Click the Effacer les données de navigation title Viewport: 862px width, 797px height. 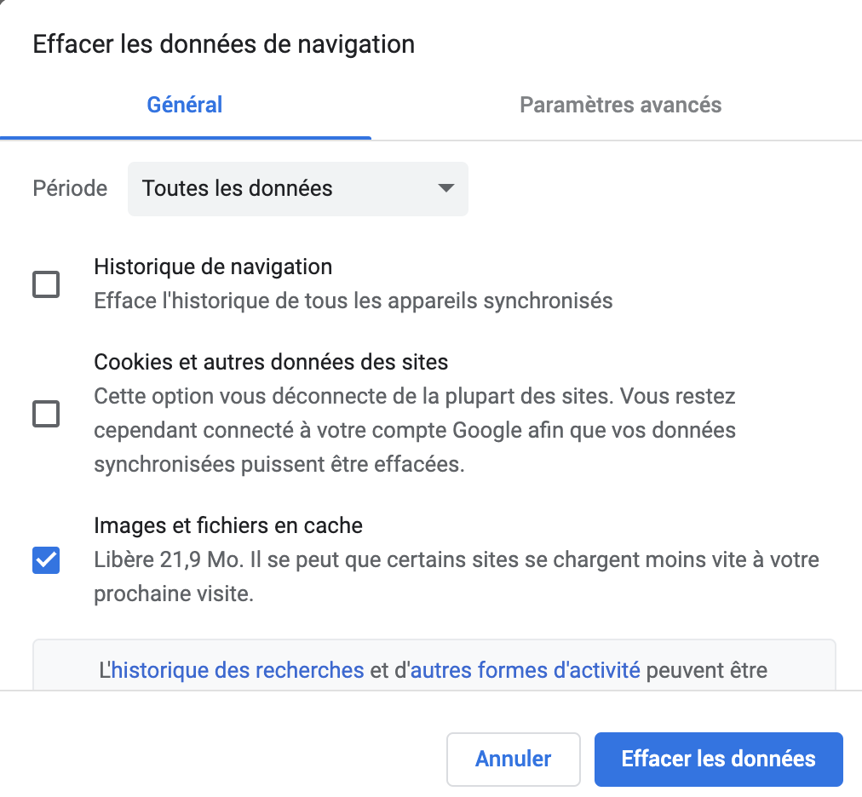point(224,44)
